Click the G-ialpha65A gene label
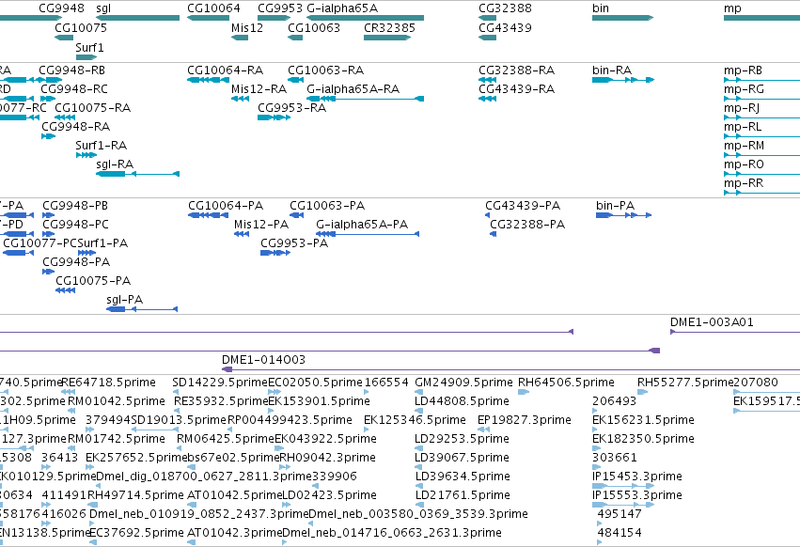This screenshot has height=547, width=800. point(342,8)
